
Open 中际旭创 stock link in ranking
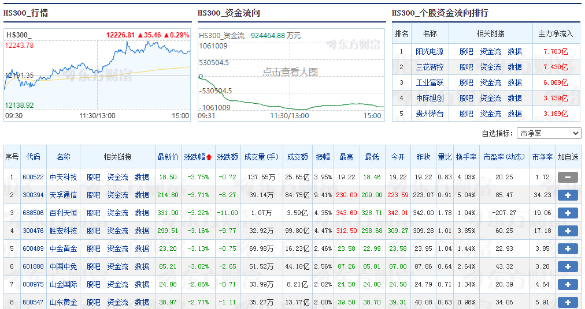[x=430, y=98]
